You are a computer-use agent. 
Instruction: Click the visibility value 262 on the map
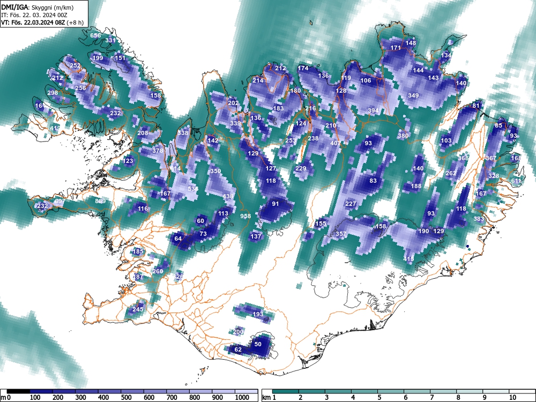451,173
